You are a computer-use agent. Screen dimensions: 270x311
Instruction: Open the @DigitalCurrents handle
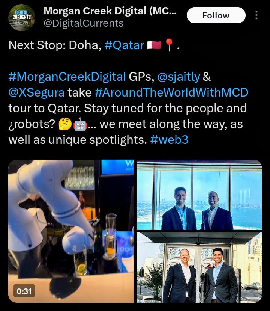pyautogui.click(x=83, y=23)
